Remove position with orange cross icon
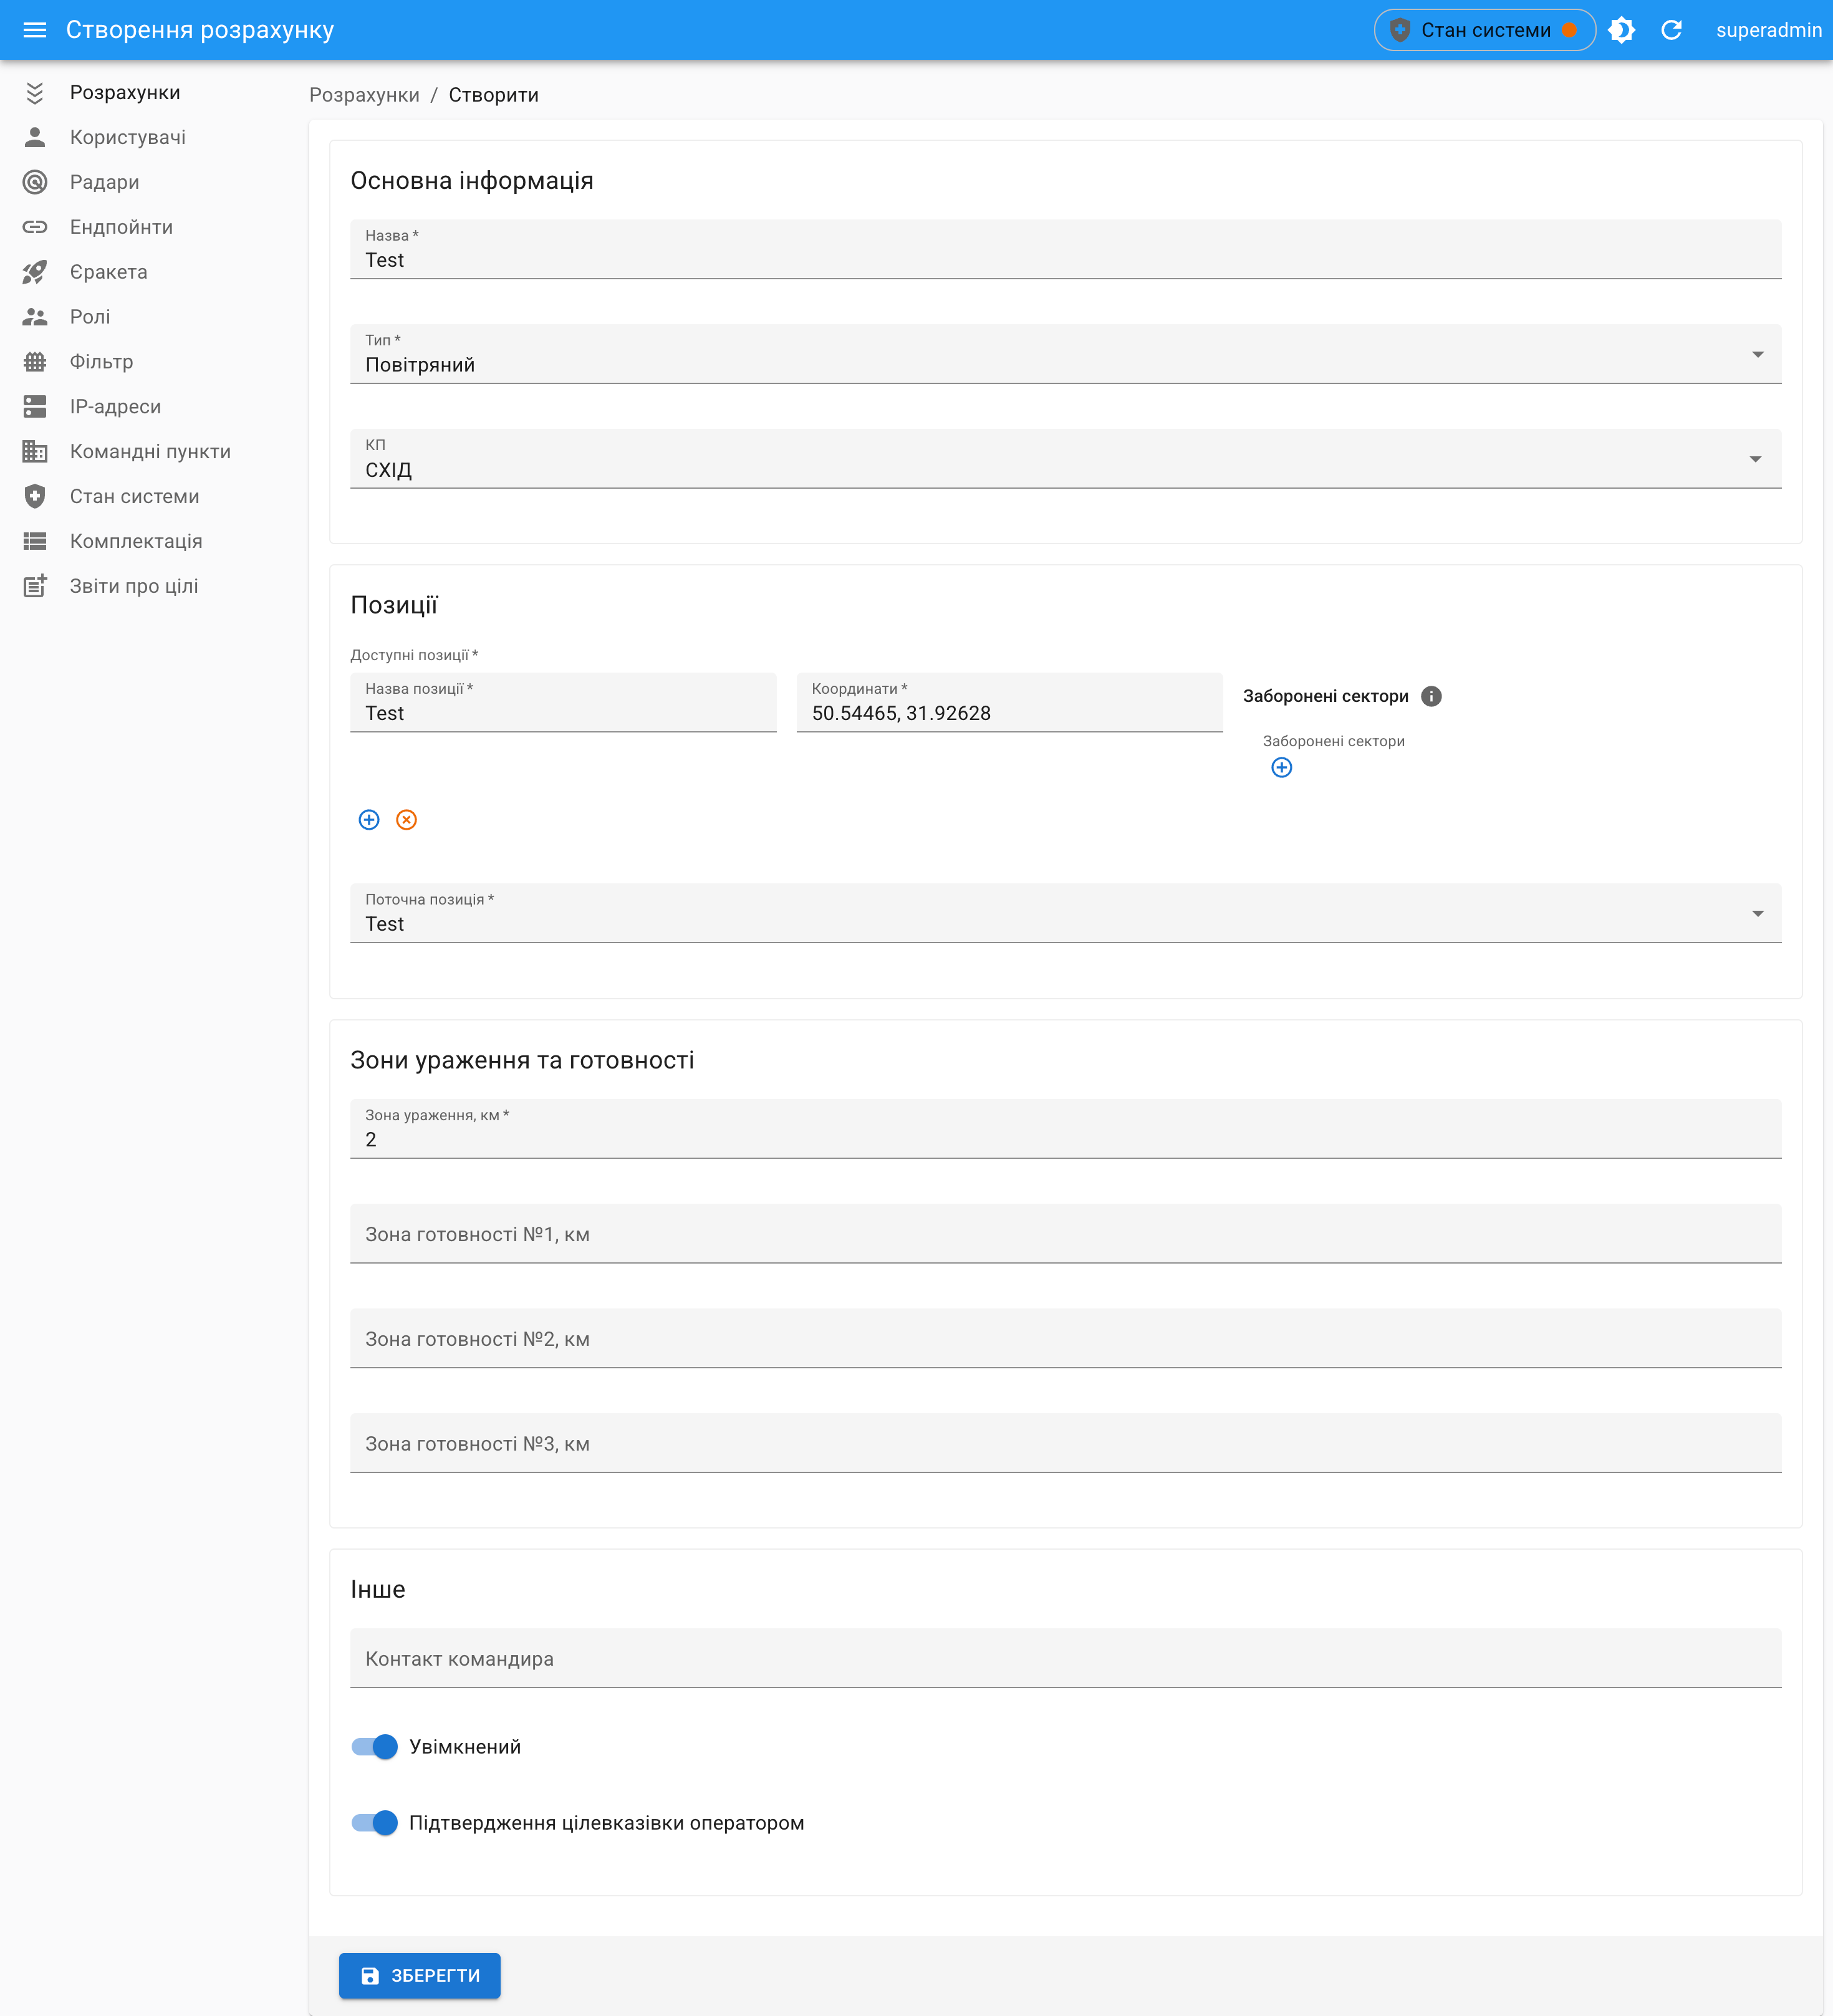 [406, 820]
